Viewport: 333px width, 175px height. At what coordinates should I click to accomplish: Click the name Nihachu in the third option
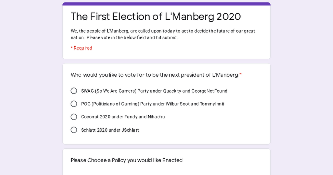(x=156, y=117)
